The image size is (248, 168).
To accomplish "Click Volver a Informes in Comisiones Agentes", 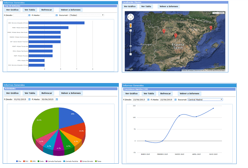I will point(189,94).
